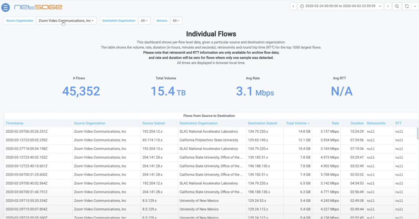The height and width of the screenshot is (219, 419).
Task: Click source subnet 69.174.110.x
Action: pos(152,140)
